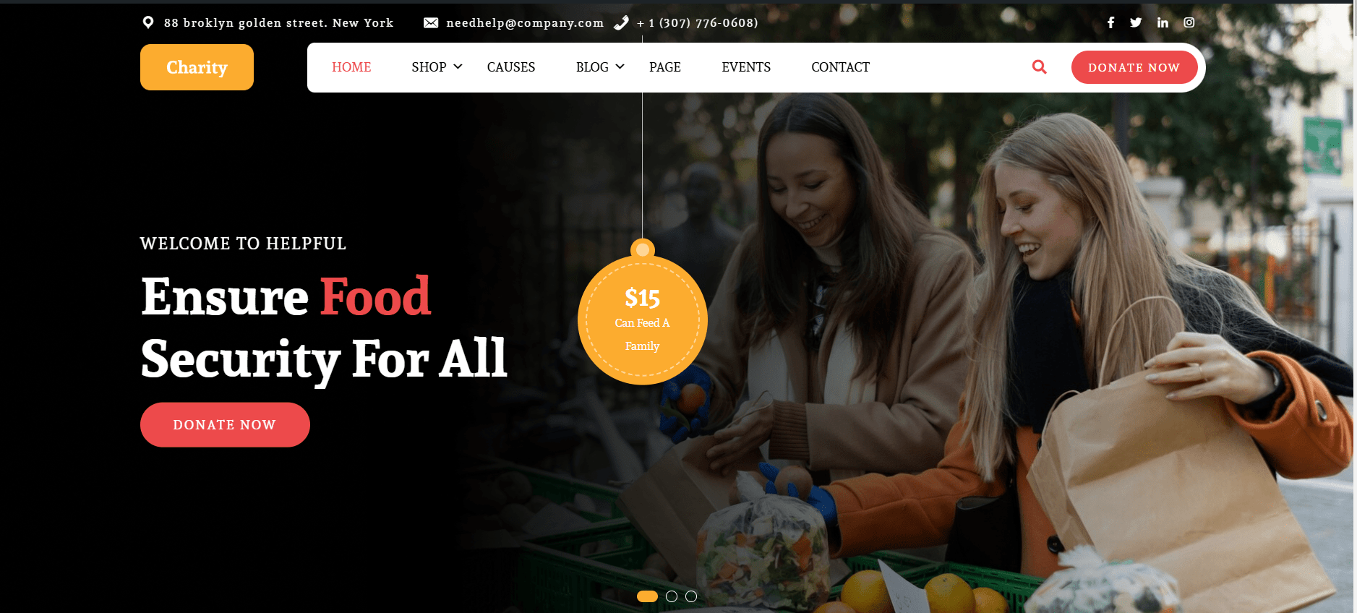Select the first active slider dot
1357x613 pixels.
point(647,596)
